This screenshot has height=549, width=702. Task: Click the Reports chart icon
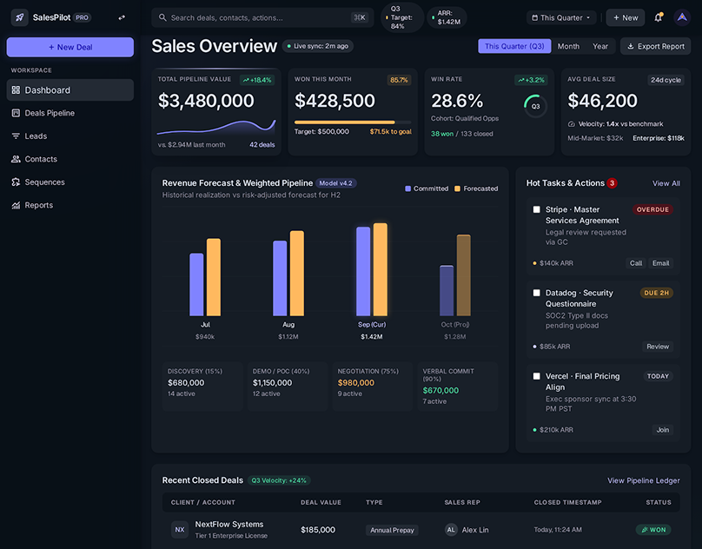click(x=16, y=205)
